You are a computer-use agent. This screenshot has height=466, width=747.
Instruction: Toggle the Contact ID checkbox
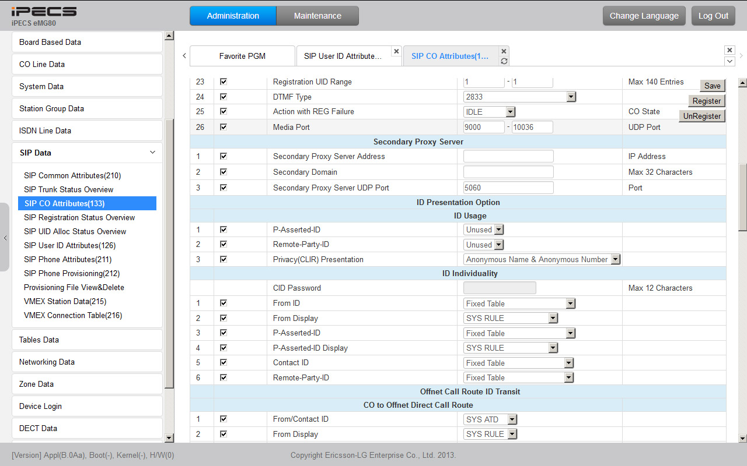pos(224,362)
